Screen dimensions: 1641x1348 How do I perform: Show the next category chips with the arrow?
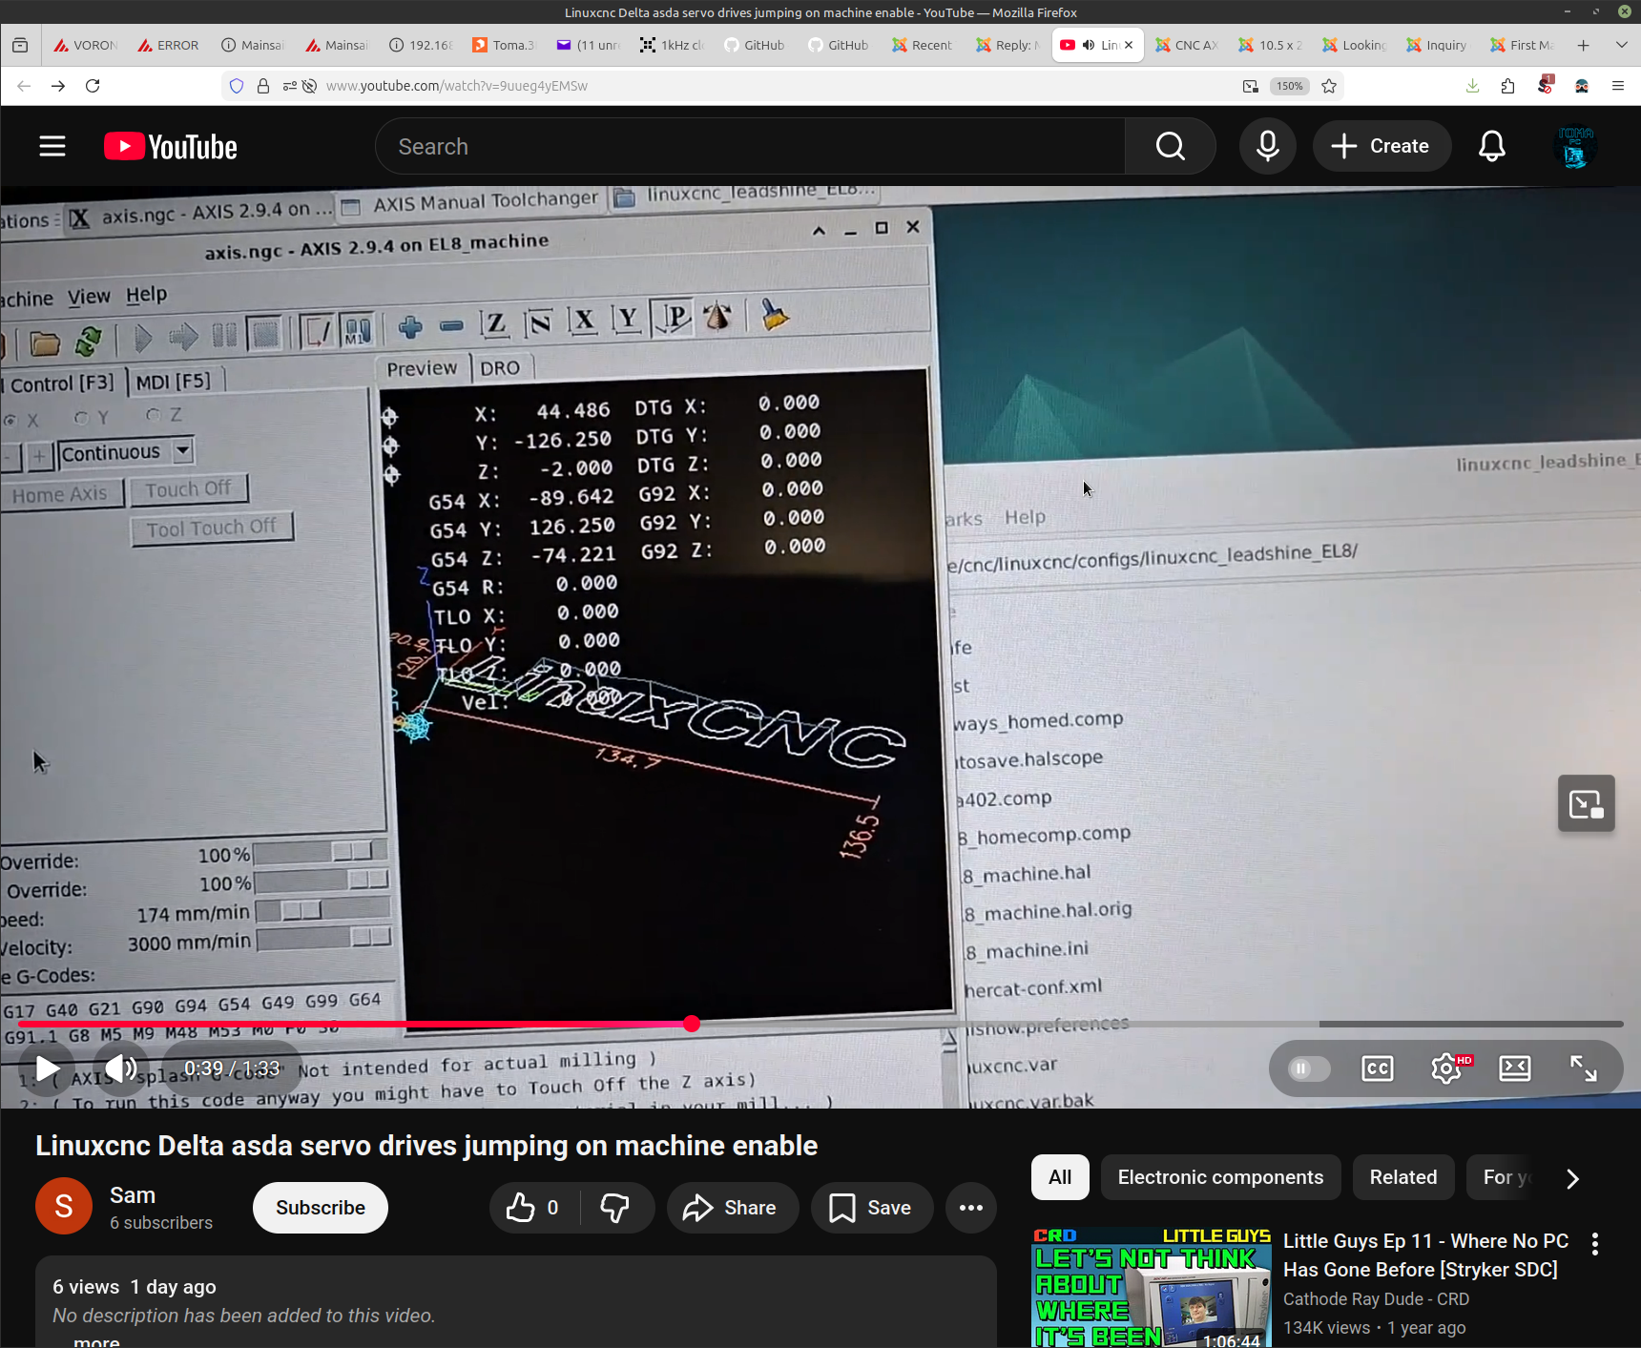pyautogui.click(x=1572, y=1179)
